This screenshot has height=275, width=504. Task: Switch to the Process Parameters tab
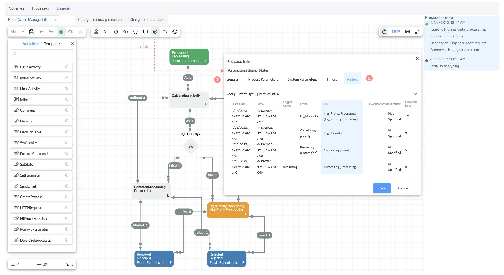coord(263,79)
